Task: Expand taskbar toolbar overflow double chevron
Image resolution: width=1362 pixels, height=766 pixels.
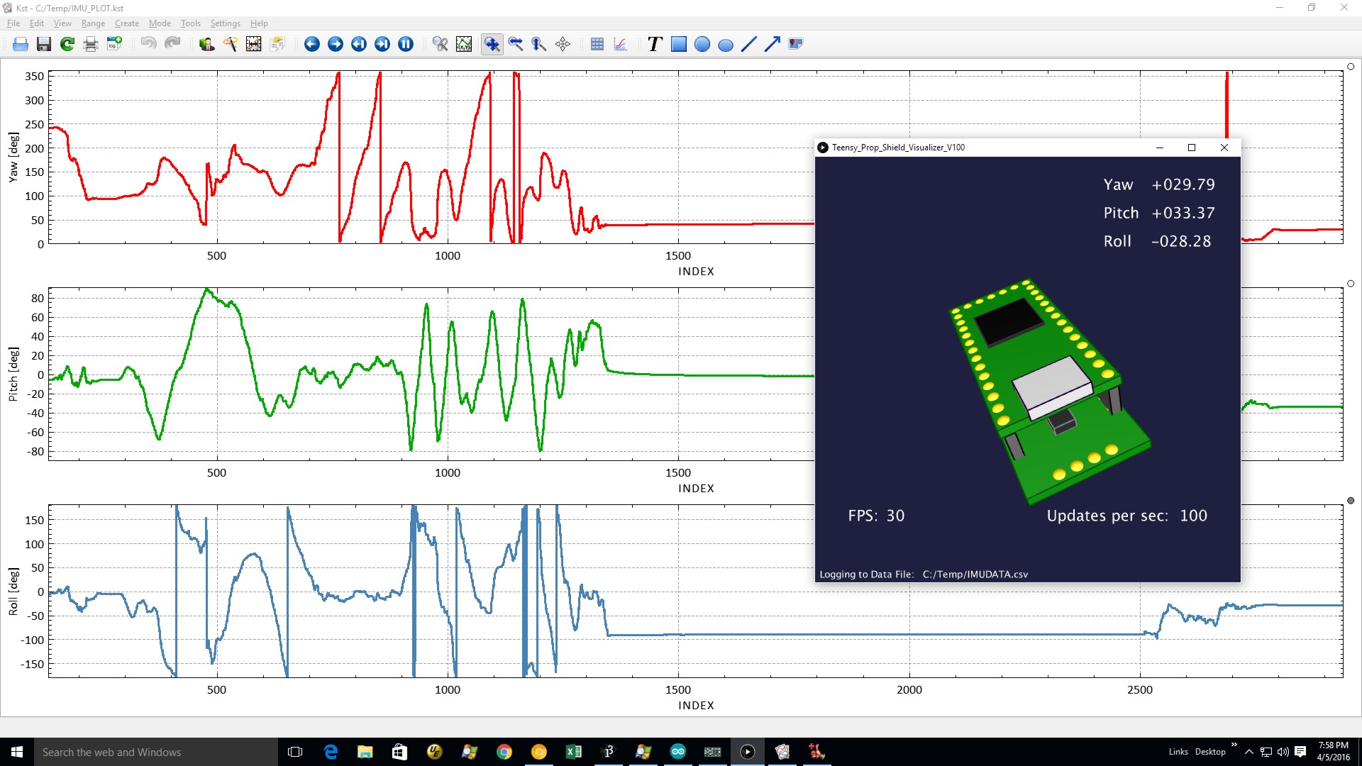Action: 1234,745
